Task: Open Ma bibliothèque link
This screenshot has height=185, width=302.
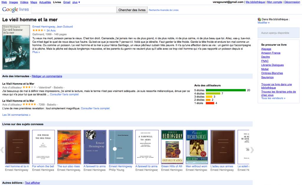Action: click(x=255, y=2)
